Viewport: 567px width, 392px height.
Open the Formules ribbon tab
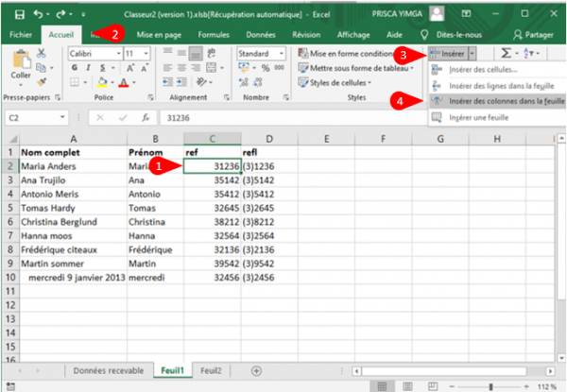point(214,34)
